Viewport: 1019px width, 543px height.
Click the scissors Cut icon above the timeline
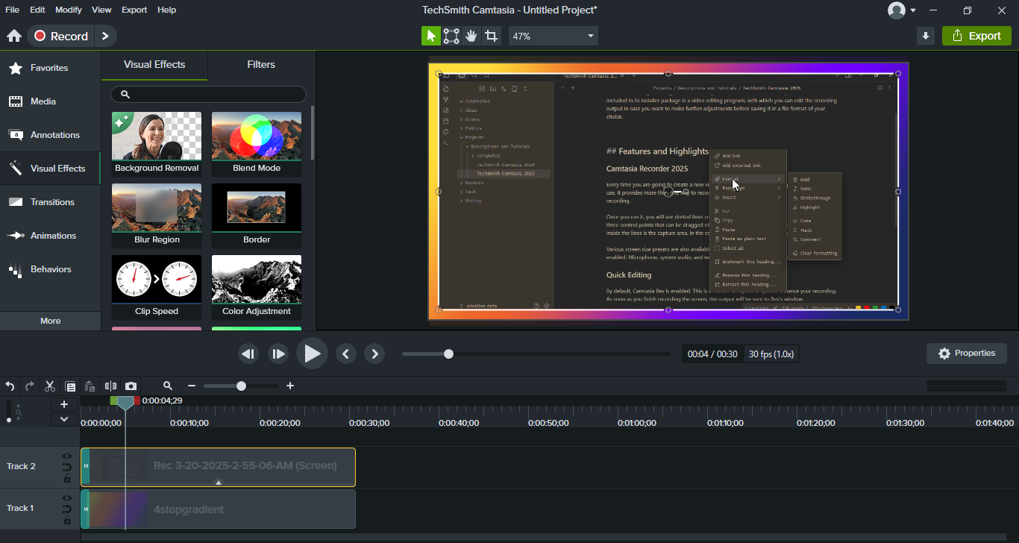pyautogui.click(x=49, y=386)
